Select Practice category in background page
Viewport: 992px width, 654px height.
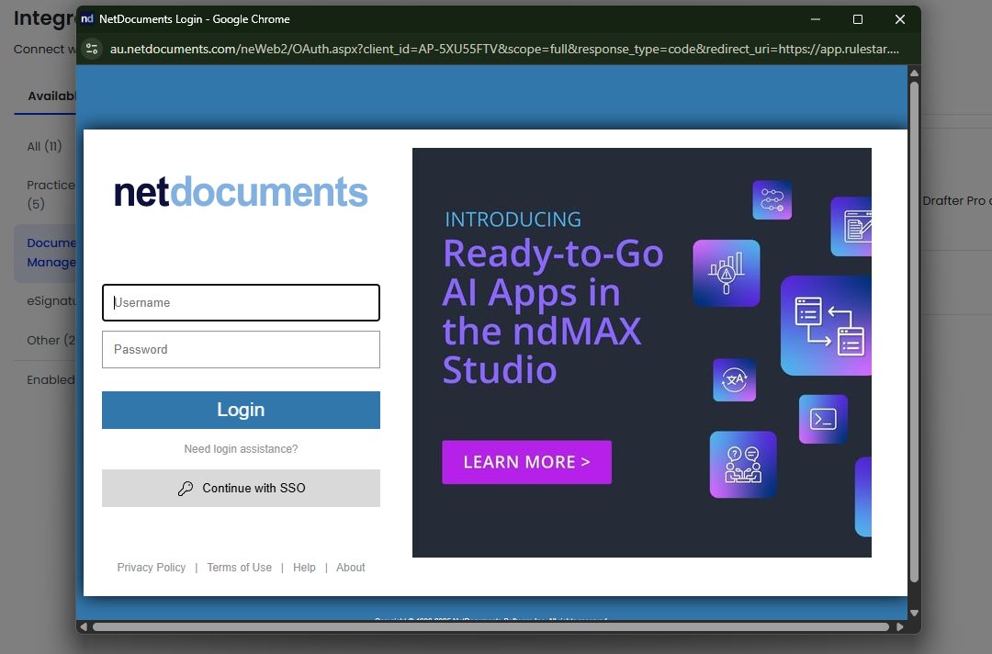[x=51, y=194]
